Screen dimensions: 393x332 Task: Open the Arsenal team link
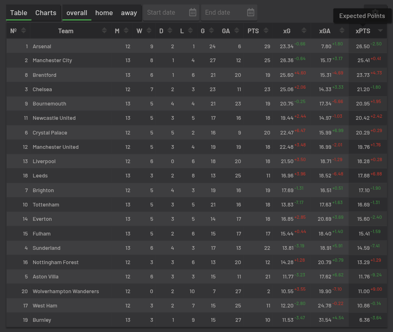coord(42,47)
